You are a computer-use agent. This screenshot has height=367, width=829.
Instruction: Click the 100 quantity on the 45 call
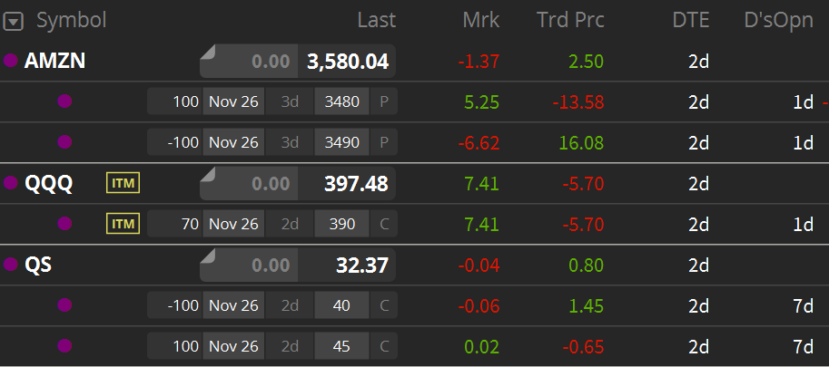click(x=174, y=346)
